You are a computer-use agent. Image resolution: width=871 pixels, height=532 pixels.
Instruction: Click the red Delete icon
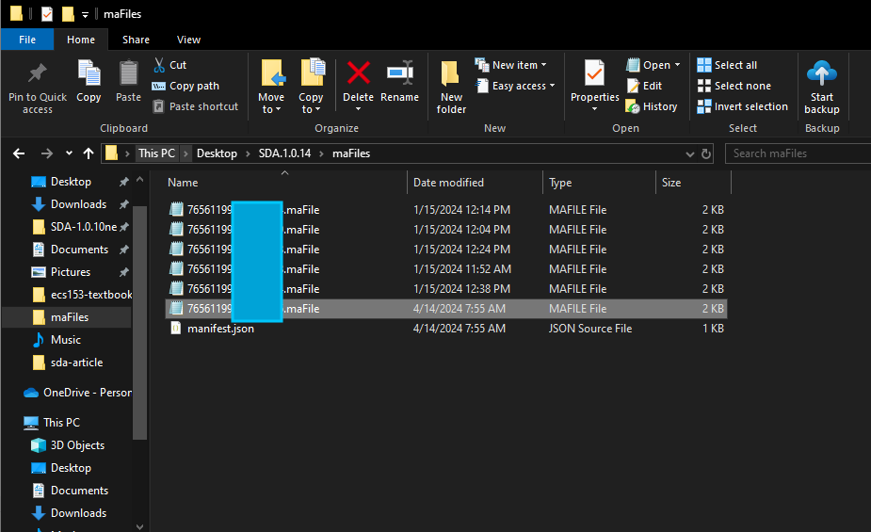click(359, 73)
